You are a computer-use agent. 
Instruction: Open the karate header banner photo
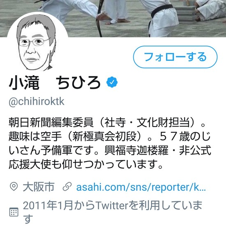[113, 18]
